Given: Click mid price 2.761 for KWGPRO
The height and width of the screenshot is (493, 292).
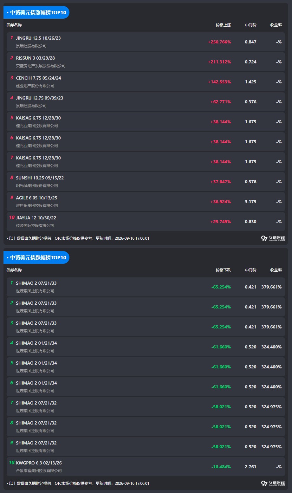Looking at the screenshot, I should (250, 467).
